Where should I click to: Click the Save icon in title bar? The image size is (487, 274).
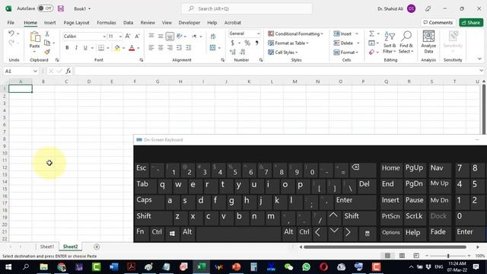tap(61, 8)
